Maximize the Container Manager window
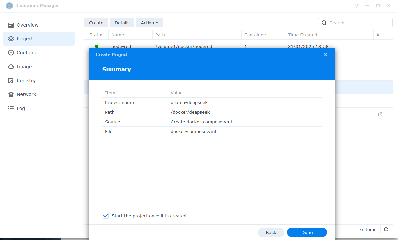This screenshot has height=240, width=398. [x=378, y=6]
